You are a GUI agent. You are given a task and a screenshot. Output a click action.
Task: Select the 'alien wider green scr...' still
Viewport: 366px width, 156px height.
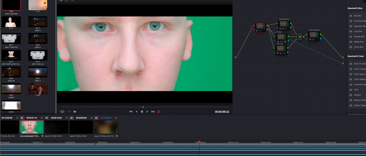[11, 55]
